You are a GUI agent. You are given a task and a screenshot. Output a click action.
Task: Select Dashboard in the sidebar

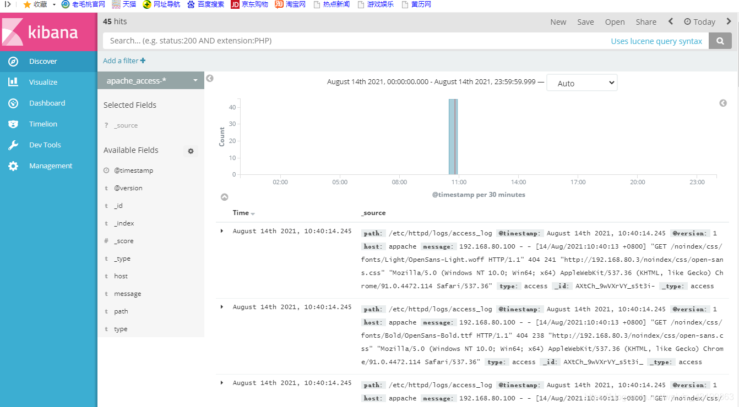pyautogui.click(x=47, y=103)
